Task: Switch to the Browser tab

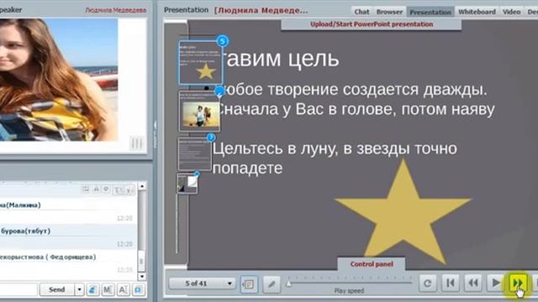Action: pyautogui.click(x=389, y=12)
